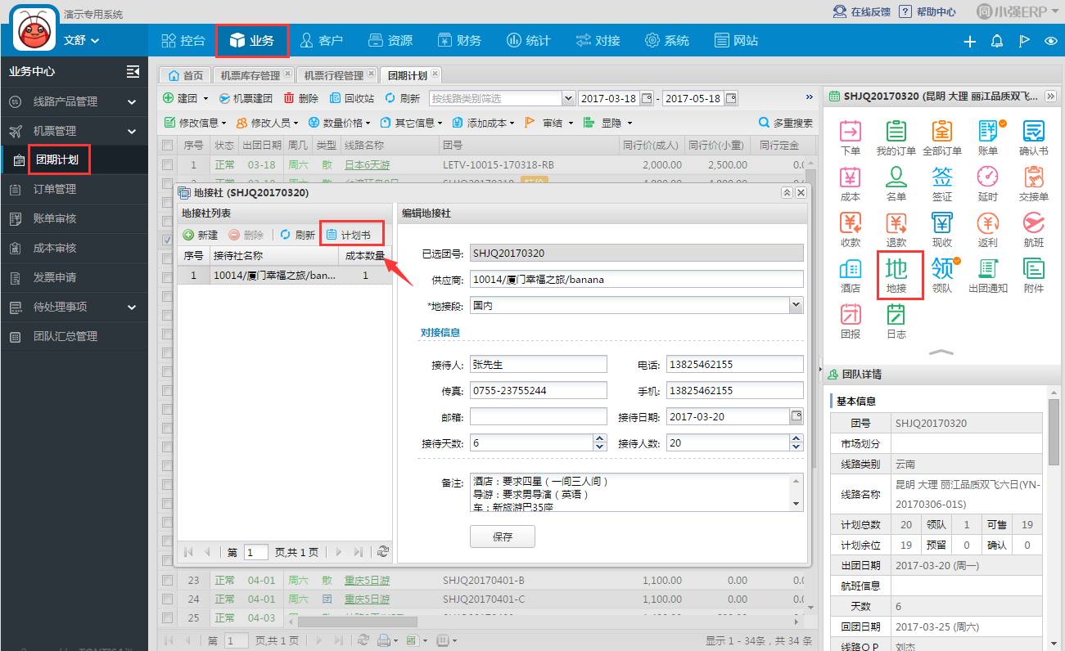Open the 航班 flight icon

[1033, 229]
